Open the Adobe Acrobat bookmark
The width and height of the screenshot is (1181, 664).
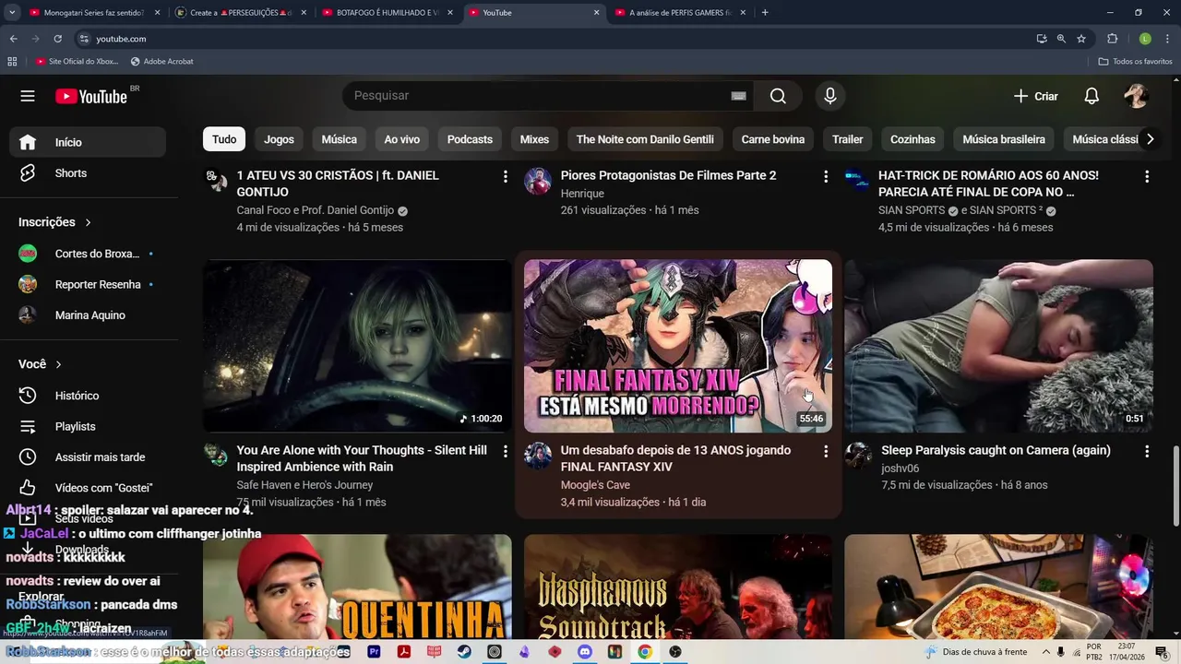(x=161, y=62)
